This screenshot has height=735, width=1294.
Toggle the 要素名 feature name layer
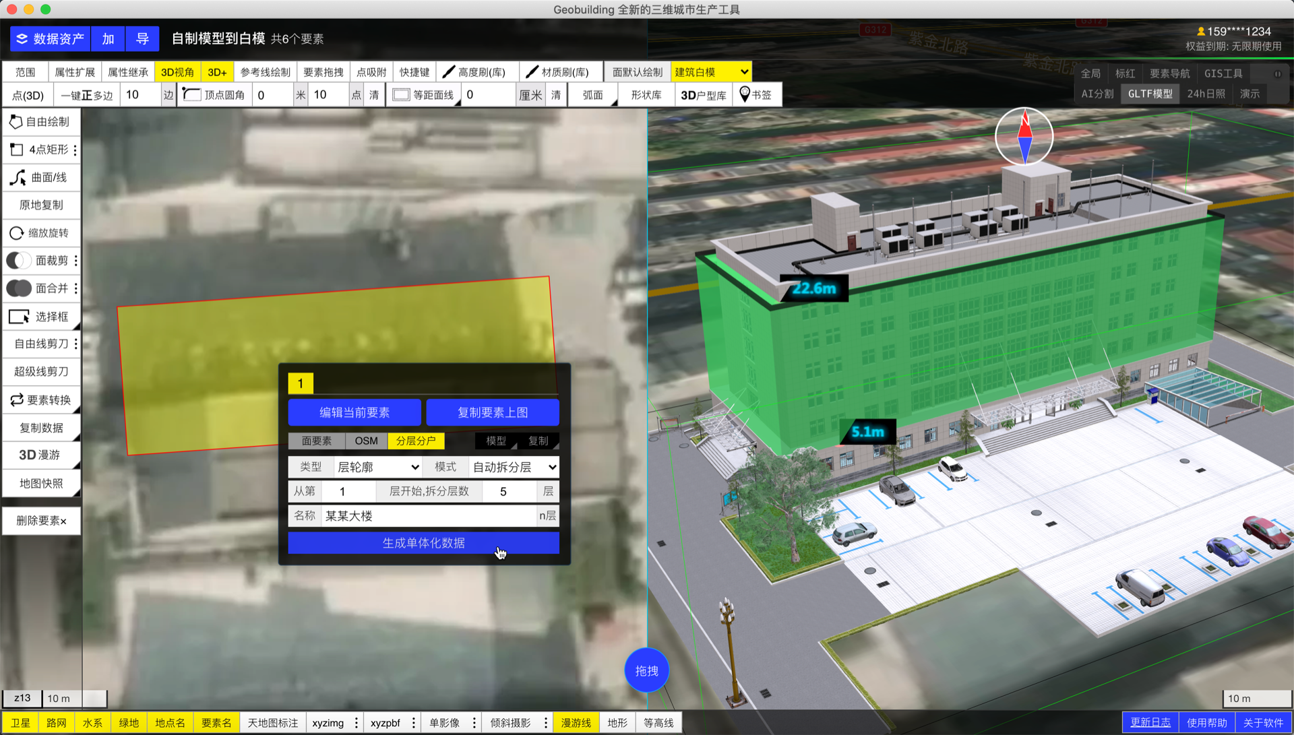tap(216, 723)
